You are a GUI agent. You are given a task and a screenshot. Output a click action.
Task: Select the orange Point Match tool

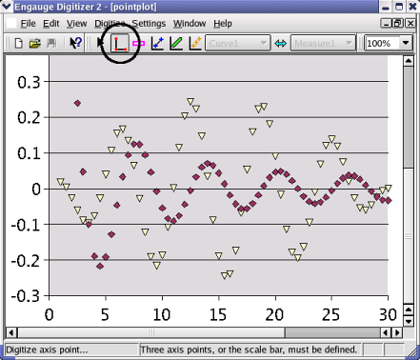[195, 43]
